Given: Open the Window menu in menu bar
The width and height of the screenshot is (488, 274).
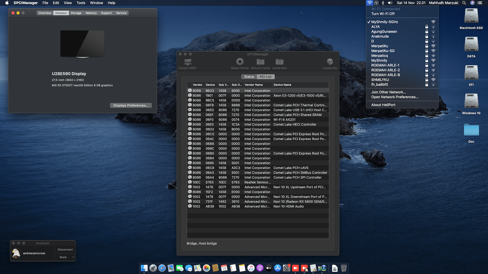Looking at the screenshot, I should pyautogui.click(x=96, y=3).
